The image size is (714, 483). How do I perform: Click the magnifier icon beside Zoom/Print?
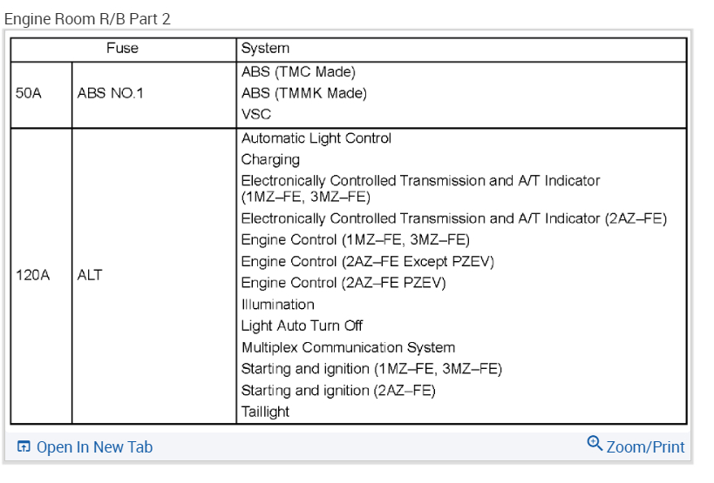tap(595, 444)
